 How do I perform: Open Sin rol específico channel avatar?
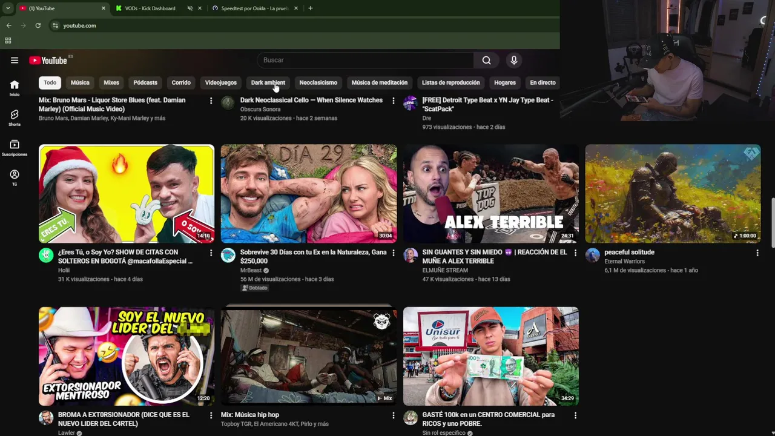(x=411, y=418)
